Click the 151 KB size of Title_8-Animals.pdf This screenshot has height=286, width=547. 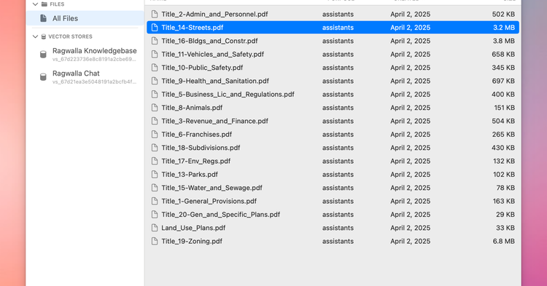pyautogui.click(x=505, y=108)
